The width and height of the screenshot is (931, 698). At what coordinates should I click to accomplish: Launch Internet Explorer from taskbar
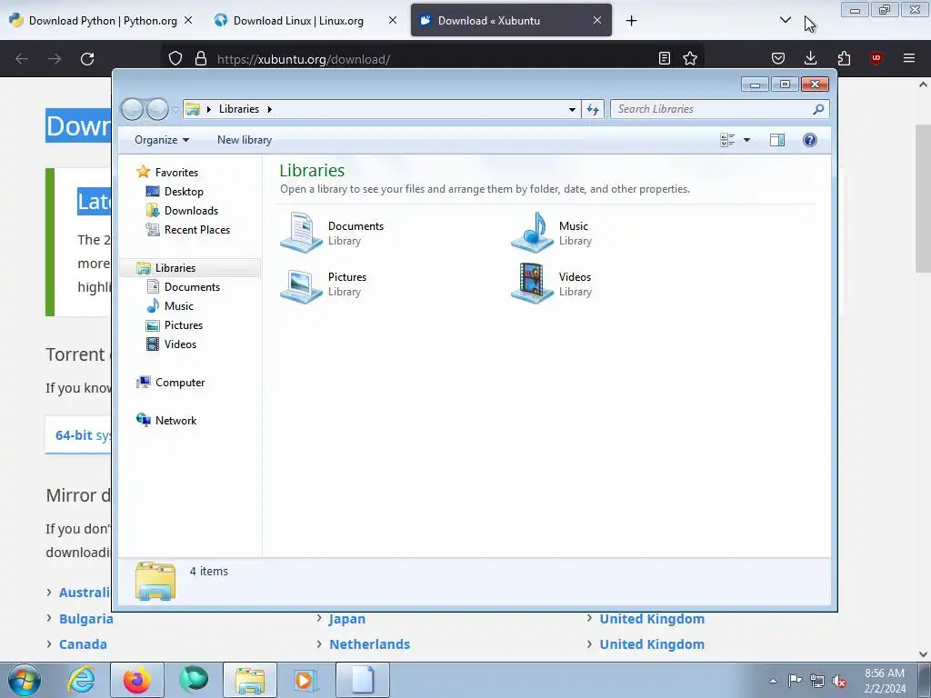(81, 680)
